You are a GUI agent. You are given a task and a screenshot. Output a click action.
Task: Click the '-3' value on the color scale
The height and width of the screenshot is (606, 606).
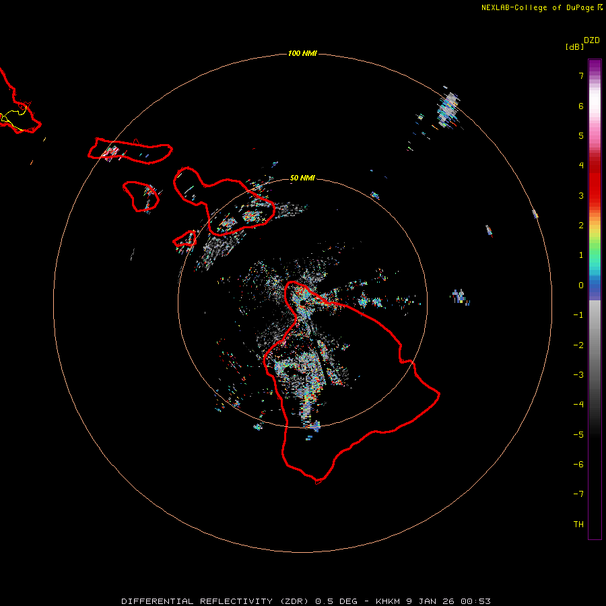pyautogui.click(x=578, y=375)
